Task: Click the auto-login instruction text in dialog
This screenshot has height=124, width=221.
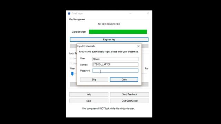Action: 108,52
